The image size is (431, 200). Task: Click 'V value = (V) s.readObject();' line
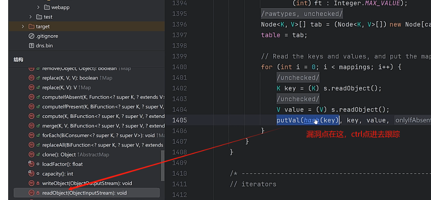333,110
